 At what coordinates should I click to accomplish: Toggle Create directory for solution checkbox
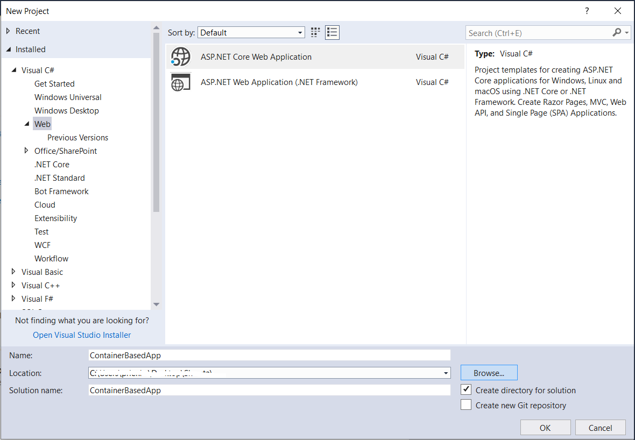tap(466, 390)
